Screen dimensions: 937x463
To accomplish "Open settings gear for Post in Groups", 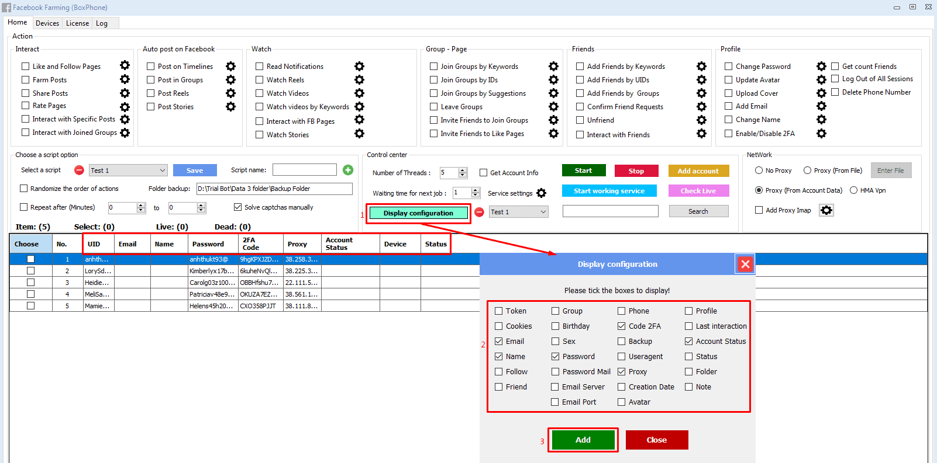I will point(231,80).
